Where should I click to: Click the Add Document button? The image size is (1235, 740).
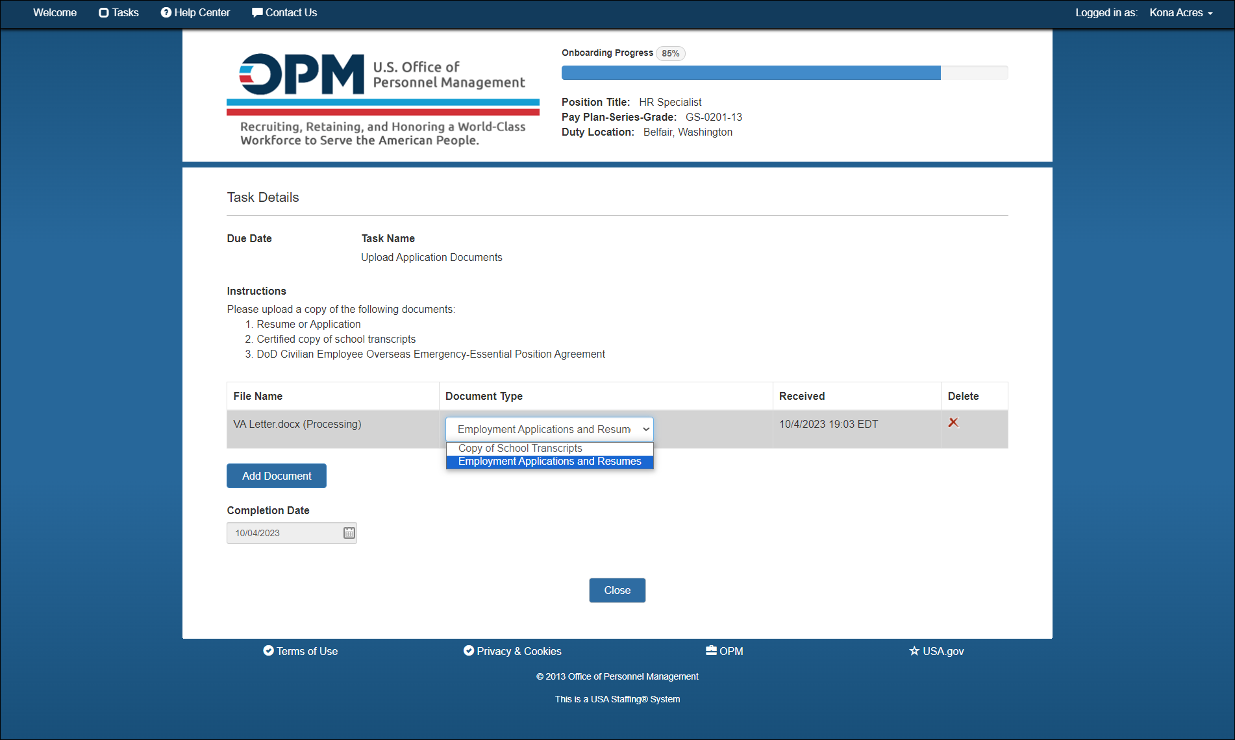click(x=277, y=476)
